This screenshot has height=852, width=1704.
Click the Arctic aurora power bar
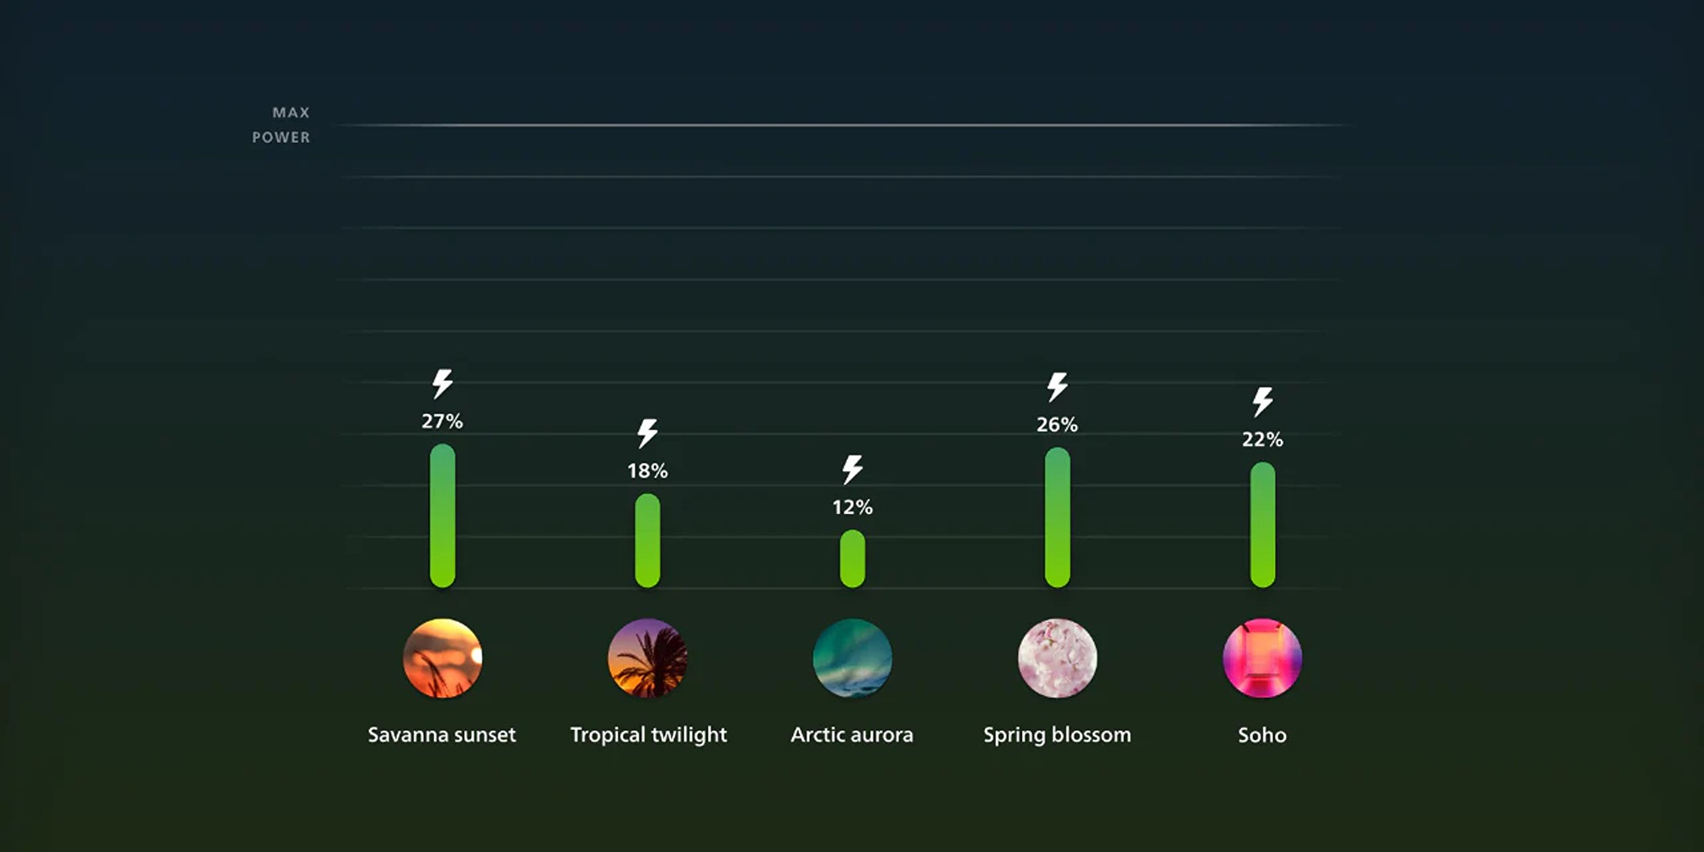pyautogui.click(x=852, y=559)
